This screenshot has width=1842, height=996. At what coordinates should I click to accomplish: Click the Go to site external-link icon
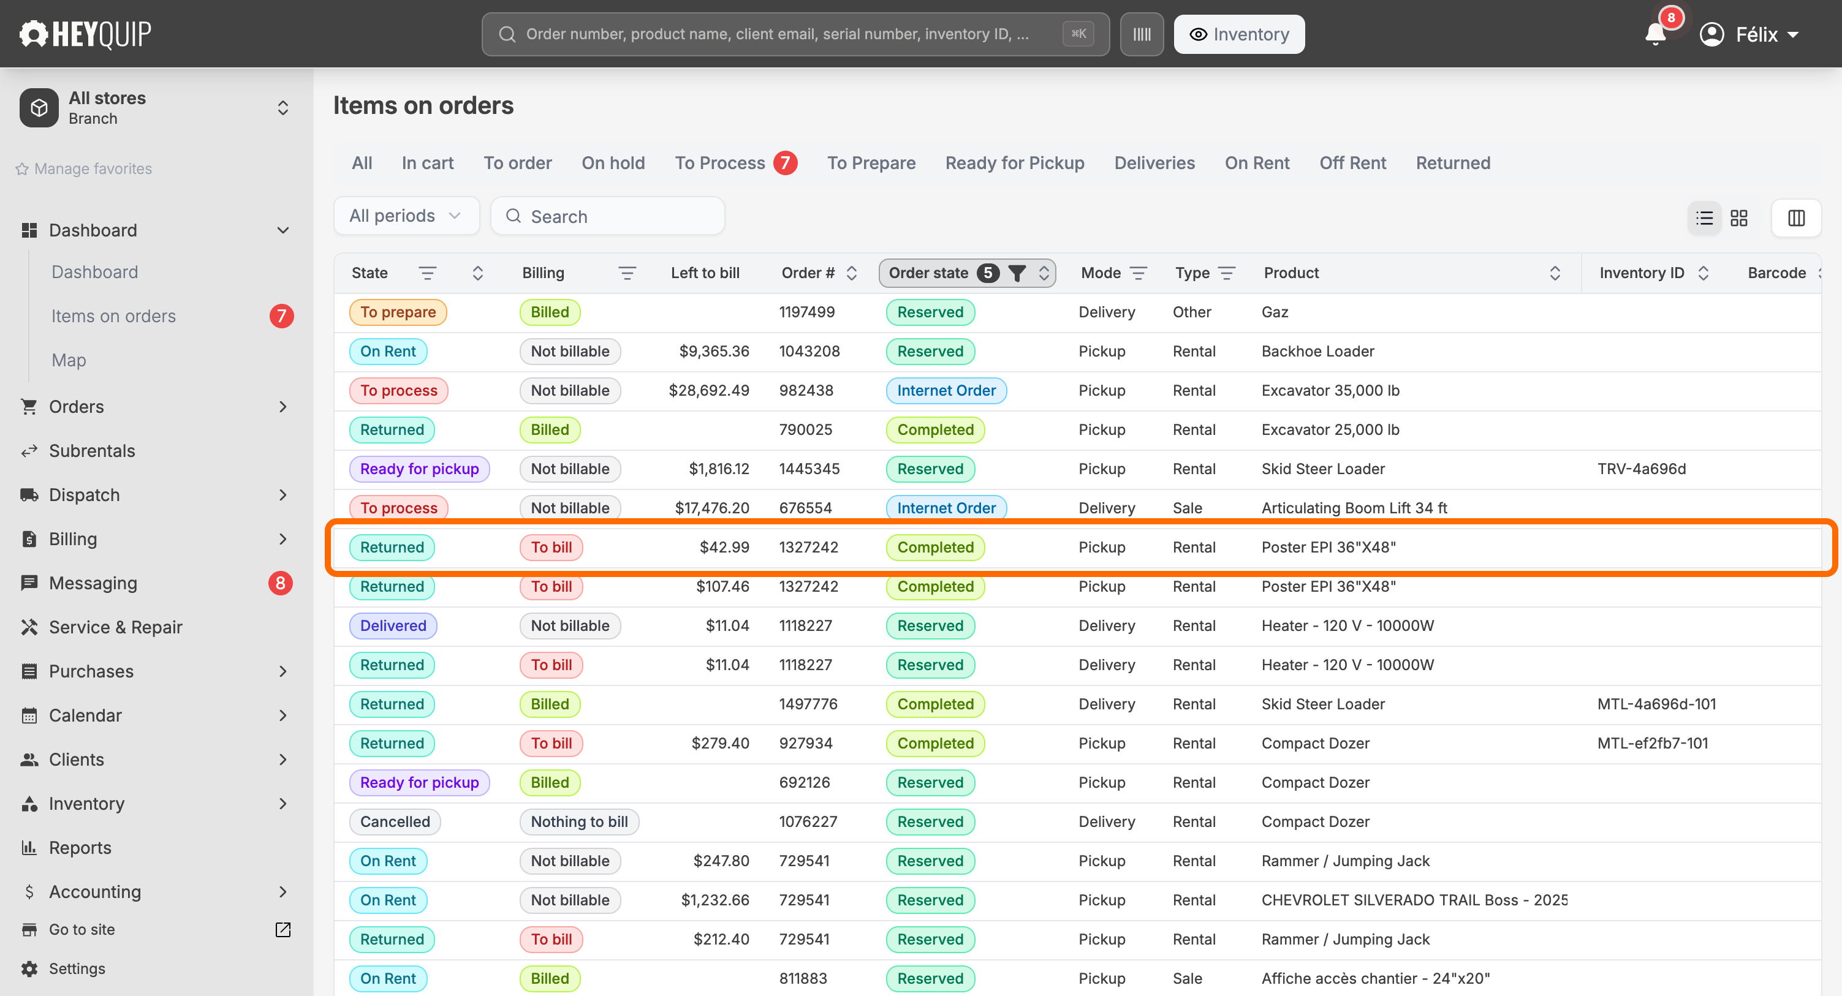click(x=282, y=929)
